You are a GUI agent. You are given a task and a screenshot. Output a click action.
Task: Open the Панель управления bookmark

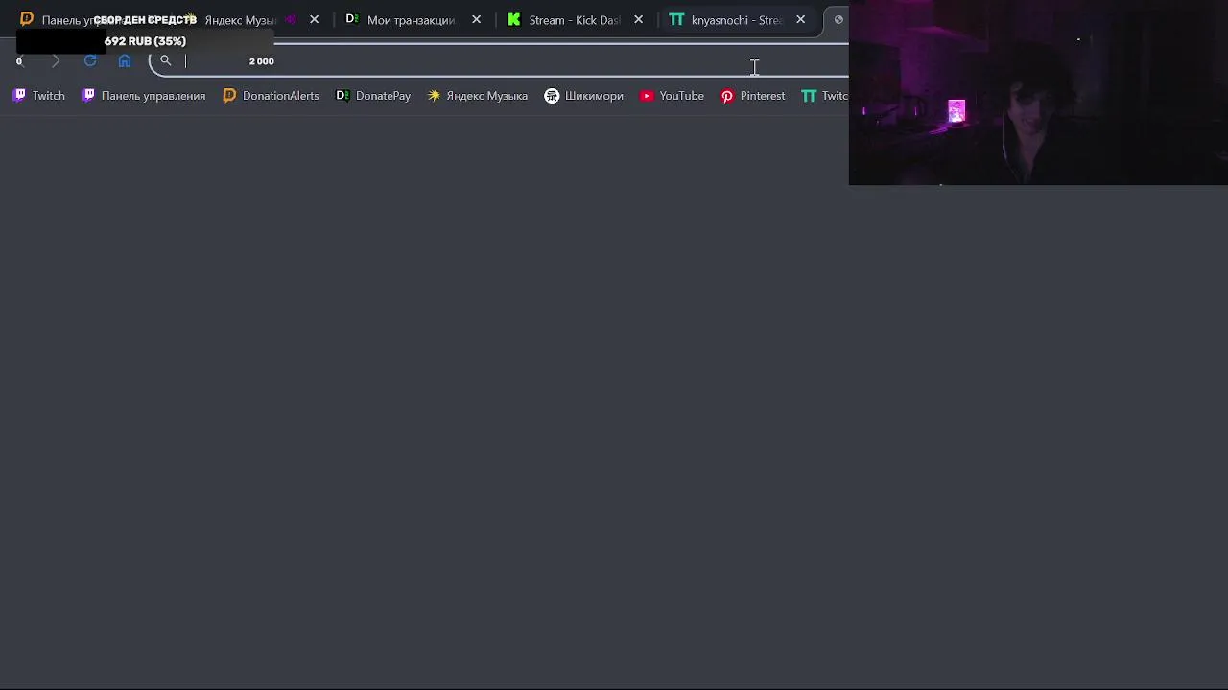[144, 96]
